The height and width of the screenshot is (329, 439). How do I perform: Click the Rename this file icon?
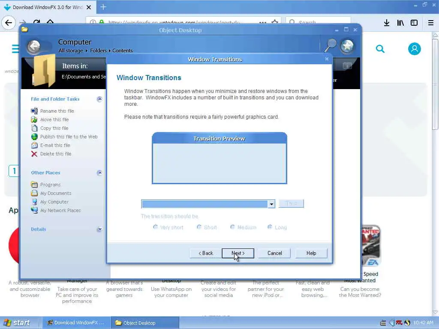[34, 111]
